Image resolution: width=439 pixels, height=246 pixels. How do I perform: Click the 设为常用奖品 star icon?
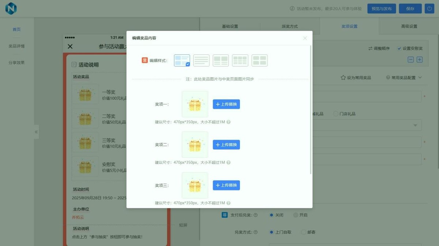click(343, 77)
